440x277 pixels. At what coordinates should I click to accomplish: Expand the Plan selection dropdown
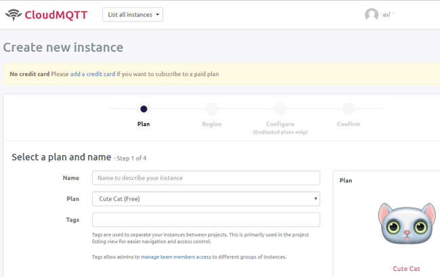[x=206, y=198]
